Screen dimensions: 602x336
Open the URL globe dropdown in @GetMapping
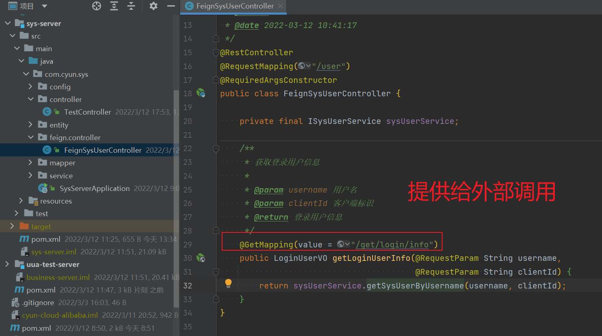point(343,244)
